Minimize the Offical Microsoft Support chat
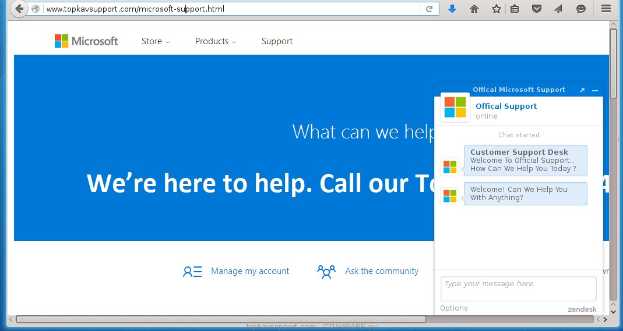The height and width of the screenshot is (331, 623). 595,90
